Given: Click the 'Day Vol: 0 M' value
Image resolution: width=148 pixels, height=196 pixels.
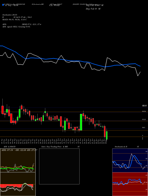Looking at the screenshot, I should (x=93, y=9).
